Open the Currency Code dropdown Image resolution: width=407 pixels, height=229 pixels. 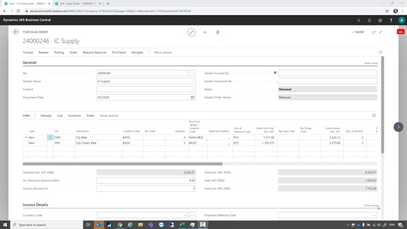click(x=185, y=215)
